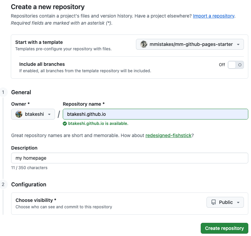Viewport: 251px width, 236px height.
Task: Click the General section heading
Action: [x=21, y=92]
